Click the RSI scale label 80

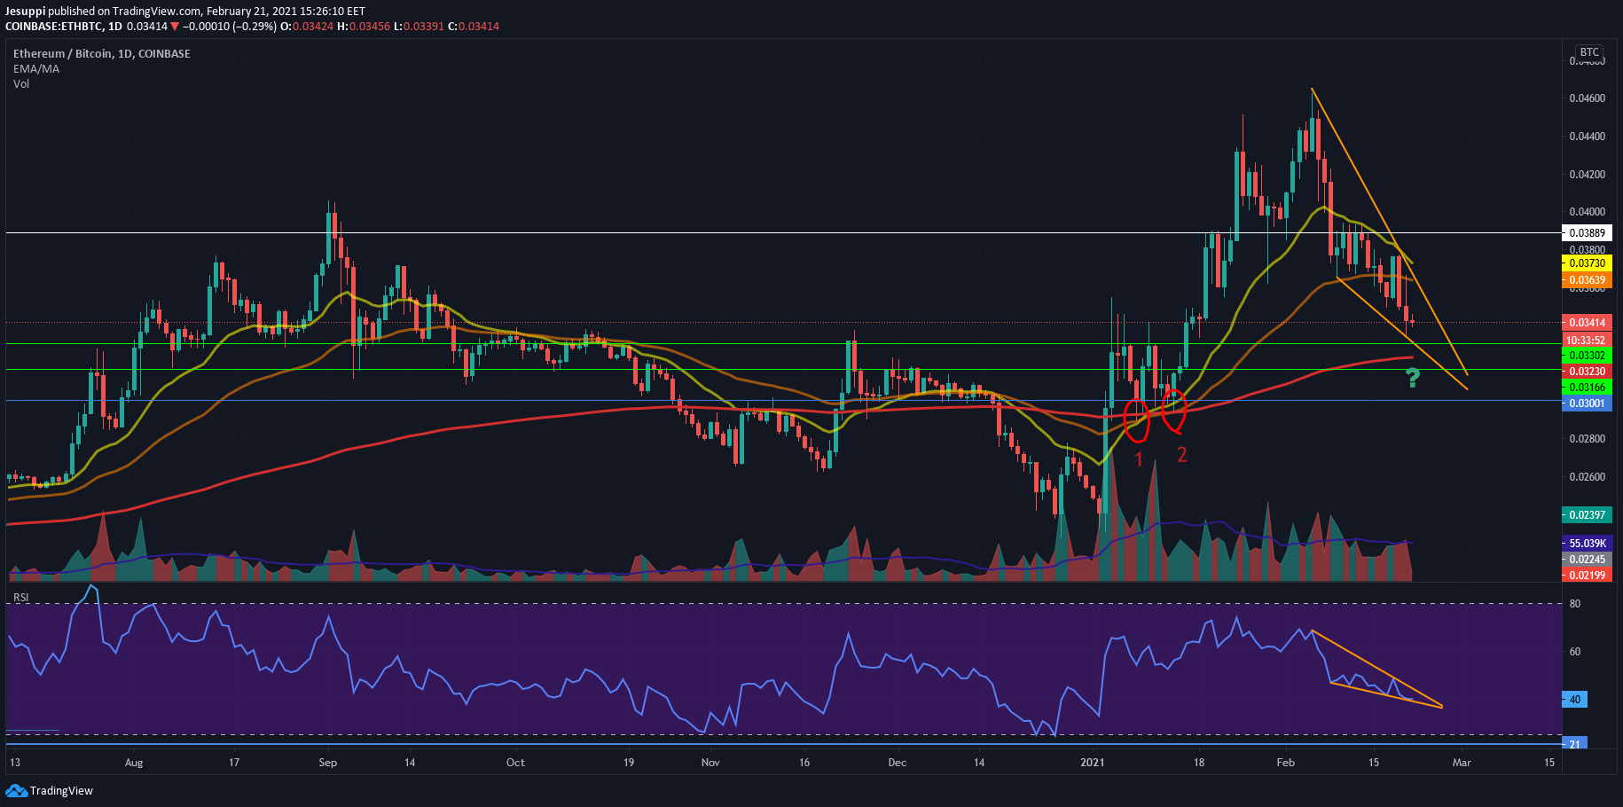1575,604
